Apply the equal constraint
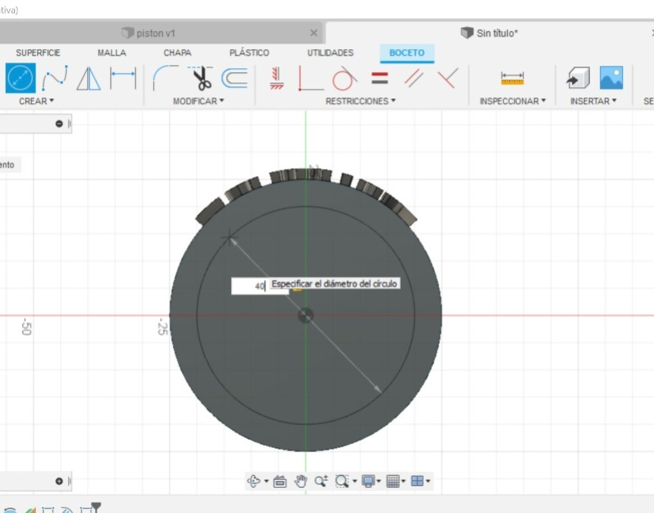Viewport: 654px width, 513px height. pyautogui.click(x=379, y=78)
